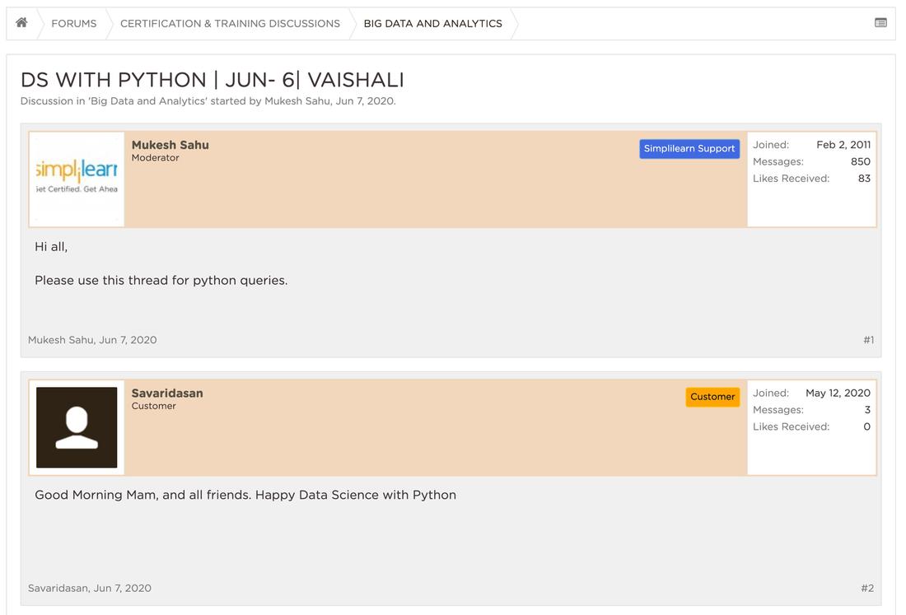
Task: Click Mukesh Sahu link in thread description
Action: pos(297,101)
